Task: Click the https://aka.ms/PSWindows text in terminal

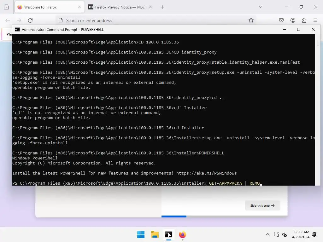Action: [206, 173]
